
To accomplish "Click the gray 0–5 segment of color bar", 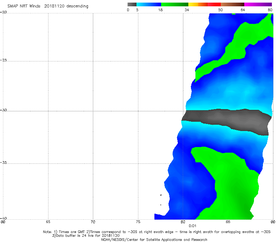I will tap(132, 4).
